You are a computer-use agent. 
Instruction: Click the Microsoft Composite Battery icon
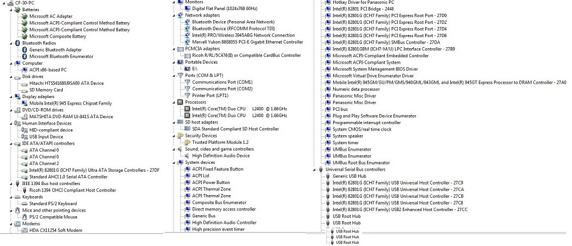pos(24,37)
